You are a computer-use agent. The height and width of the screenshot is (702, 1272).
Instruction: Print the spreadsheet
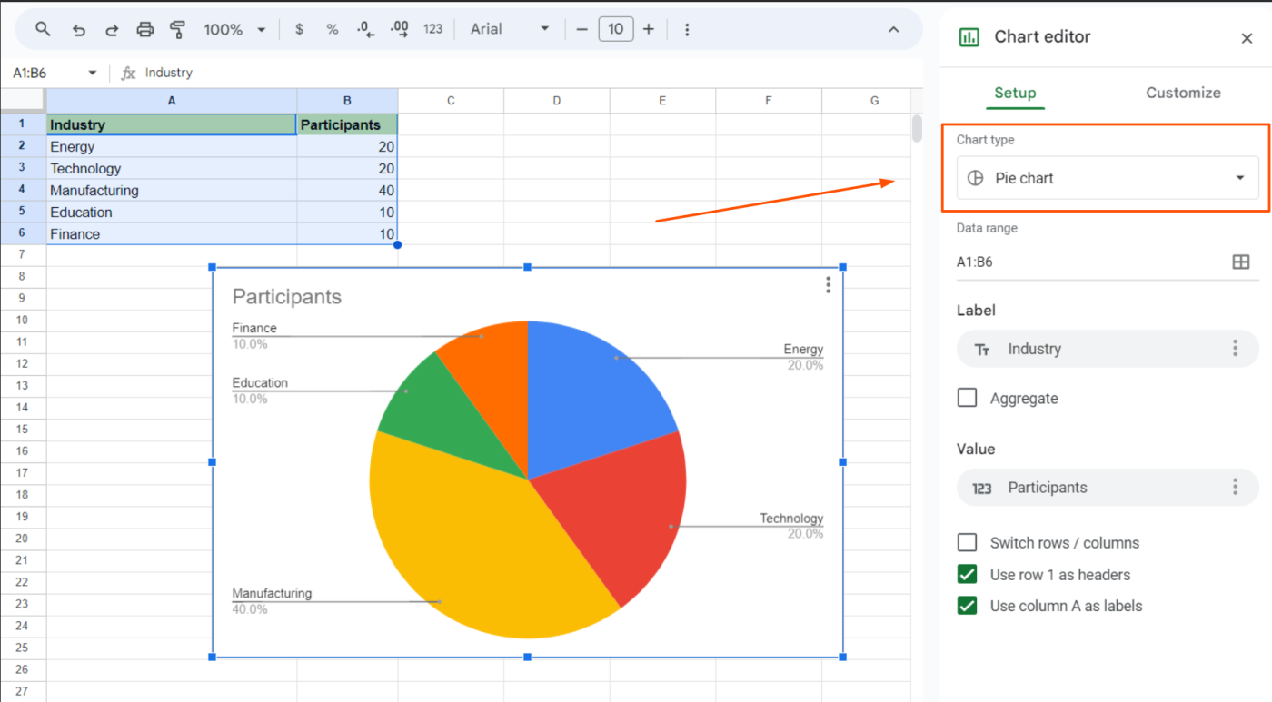tap(145, 30)
